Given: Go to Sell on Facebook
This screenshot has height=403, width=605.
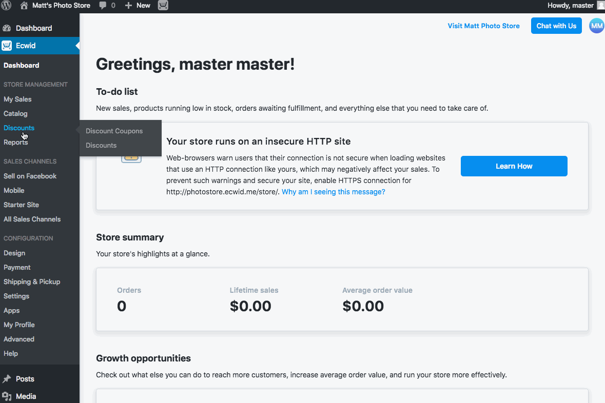Looking at the screenshot, I should click(30, 176).
